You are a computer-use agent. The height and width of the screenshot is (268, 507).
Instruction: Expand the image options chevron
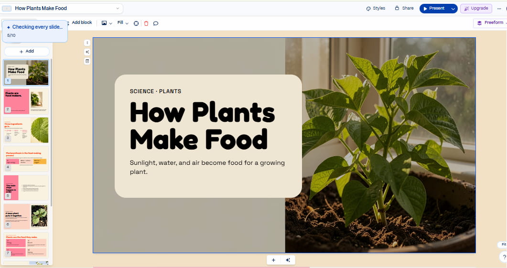(x=110, y=23)
